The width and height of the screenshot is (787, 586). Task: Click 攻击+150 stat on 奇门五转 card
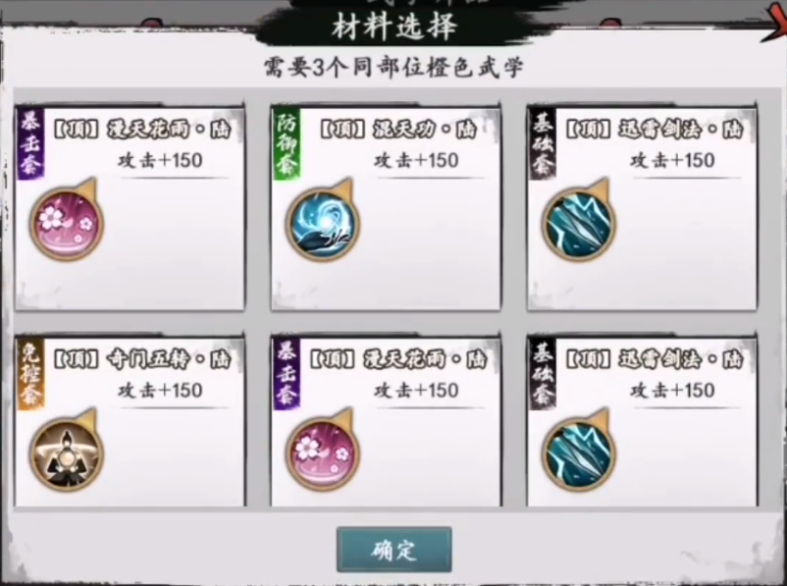pyautogui.click(x=160, y=390)
